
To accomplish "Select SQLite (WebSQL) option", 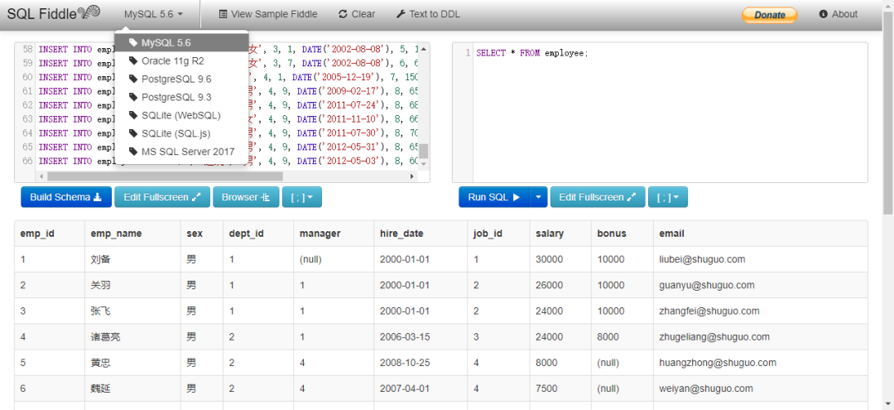I will (x=181, y=115).
